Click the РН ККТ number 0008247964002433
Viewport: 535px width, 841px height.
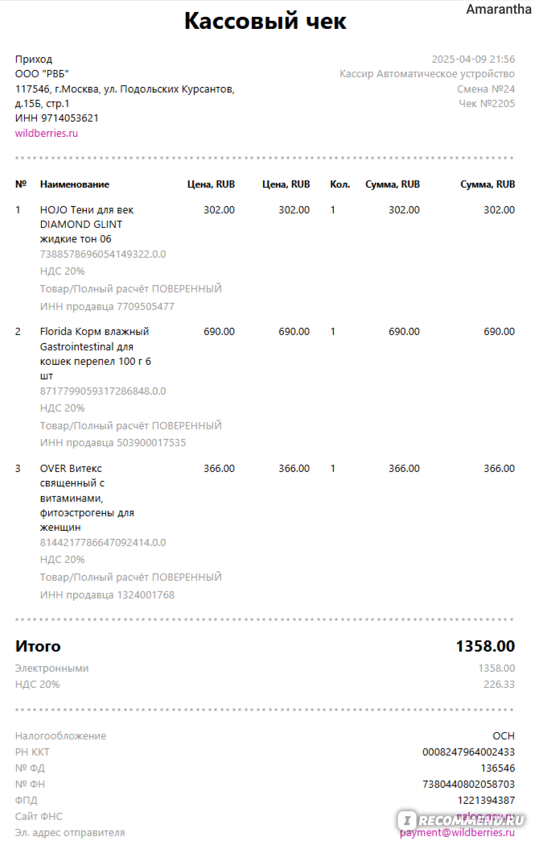point(468,752)
